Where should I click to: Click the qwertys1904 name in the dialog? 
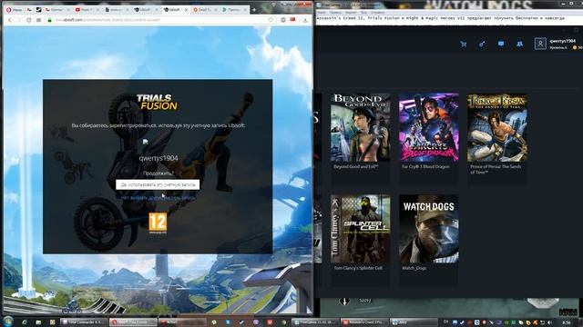click(x=159, y=158)
